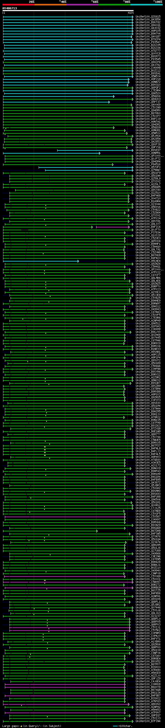Screen dimensions: 165x728
Task: Select the UniRef100_A9P218 label
Action: coord(148,79)
